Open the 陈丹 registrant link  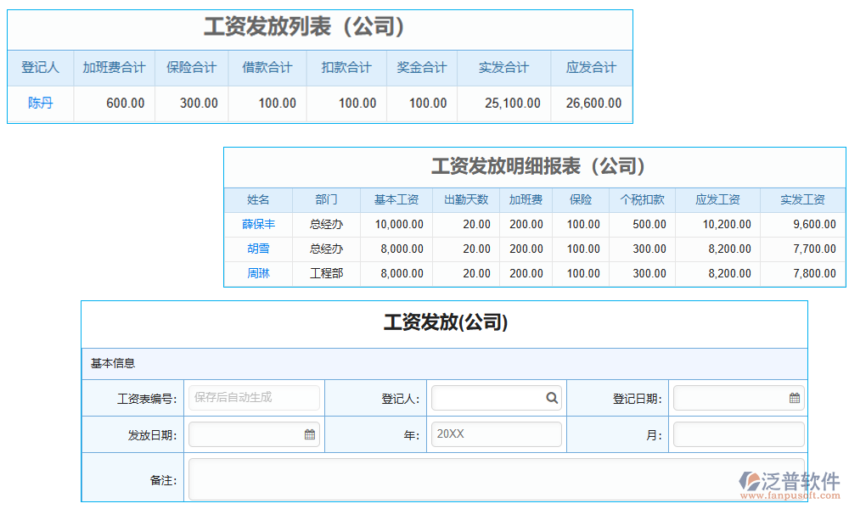pyautogui.click(x=40, y=103)
